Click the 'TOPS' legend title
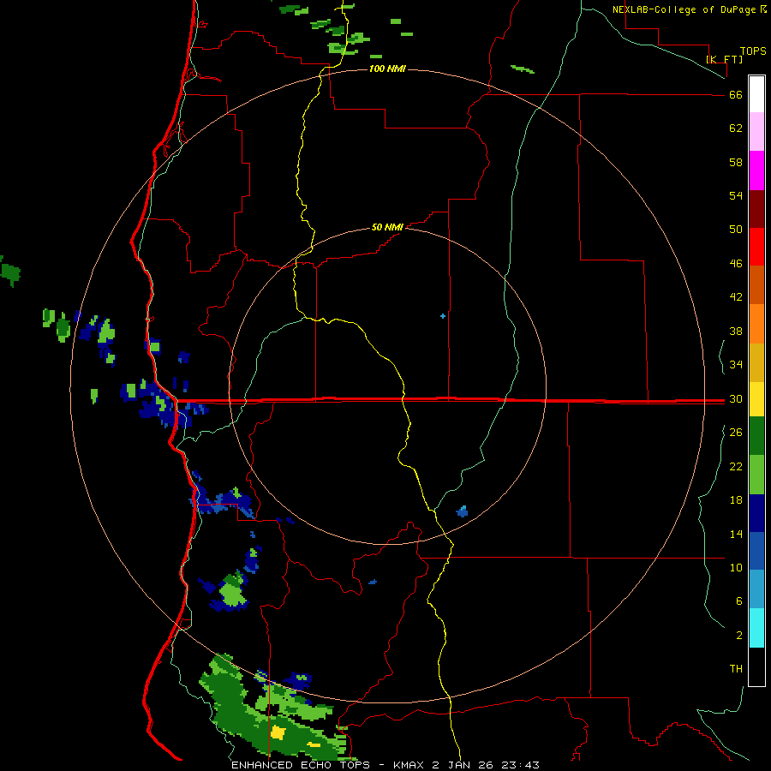This screenshot has width=771, height=771. point(753,51)
